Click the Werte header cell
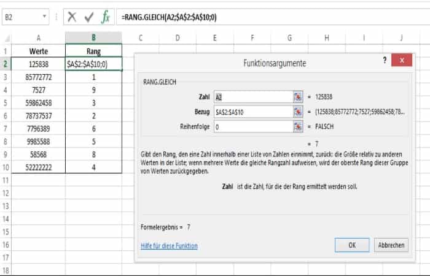Image resolution: width=430 pixels, height=276 pixels. pyautogui.click(x=38, y=51)
